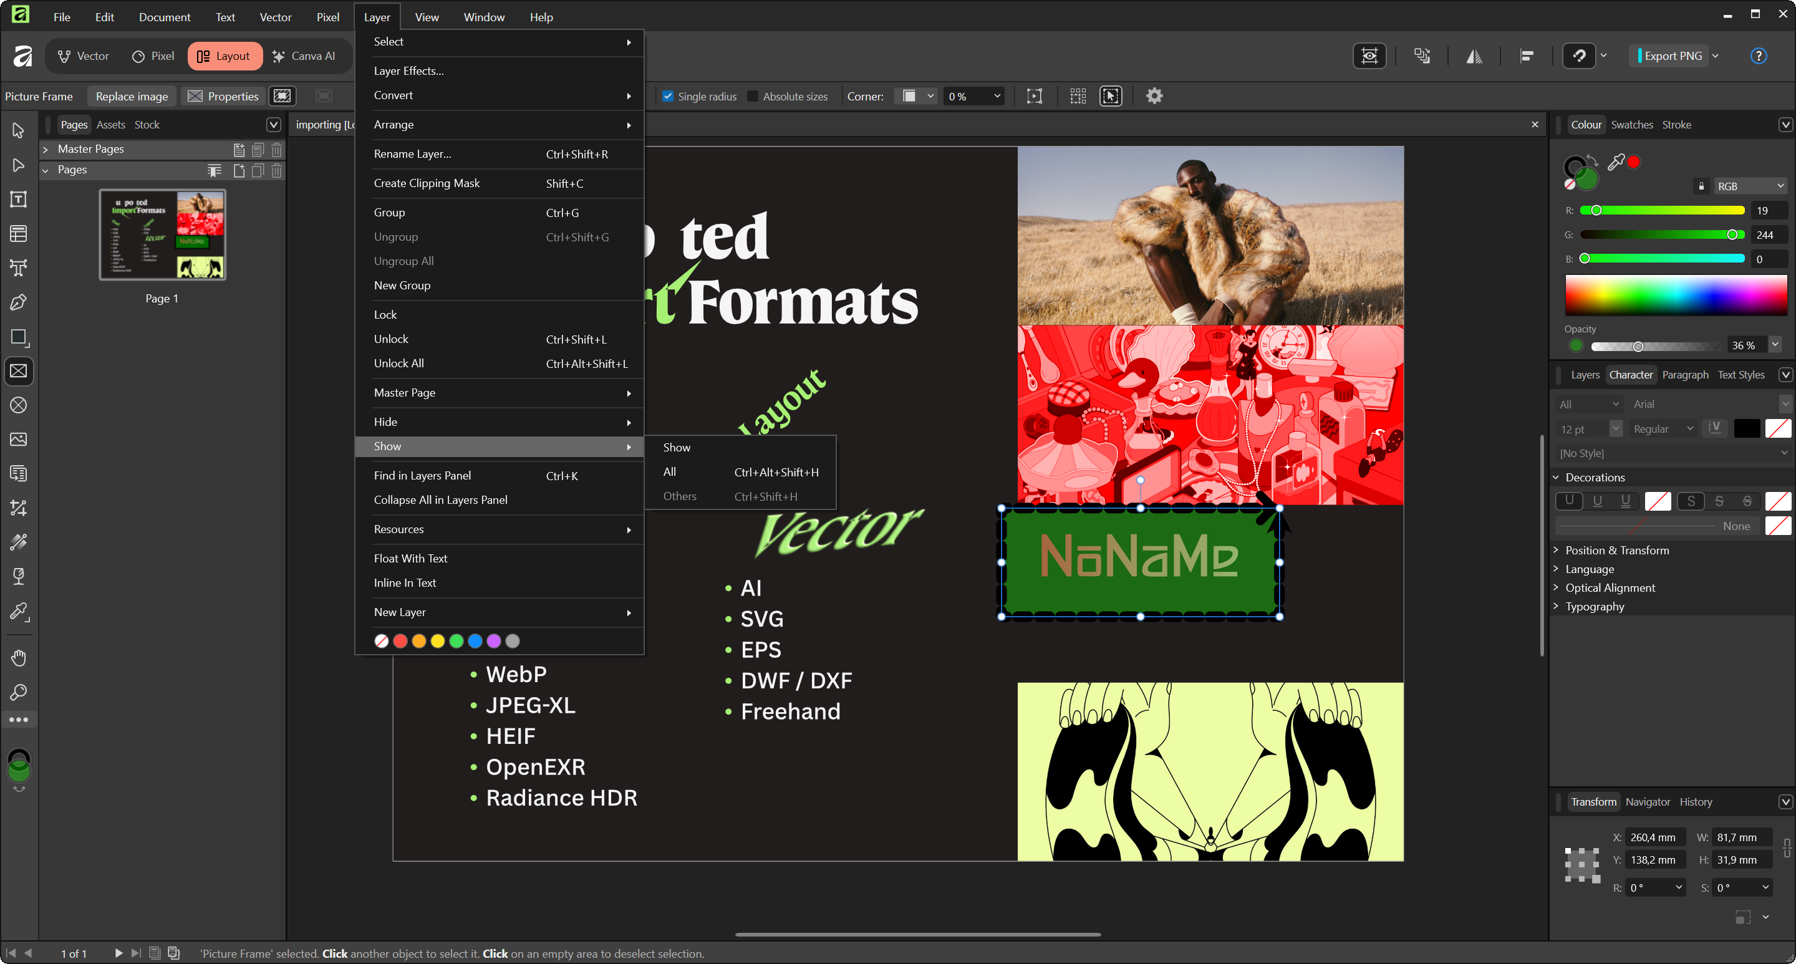Switch to the Swatches tab

(1631, 125)
